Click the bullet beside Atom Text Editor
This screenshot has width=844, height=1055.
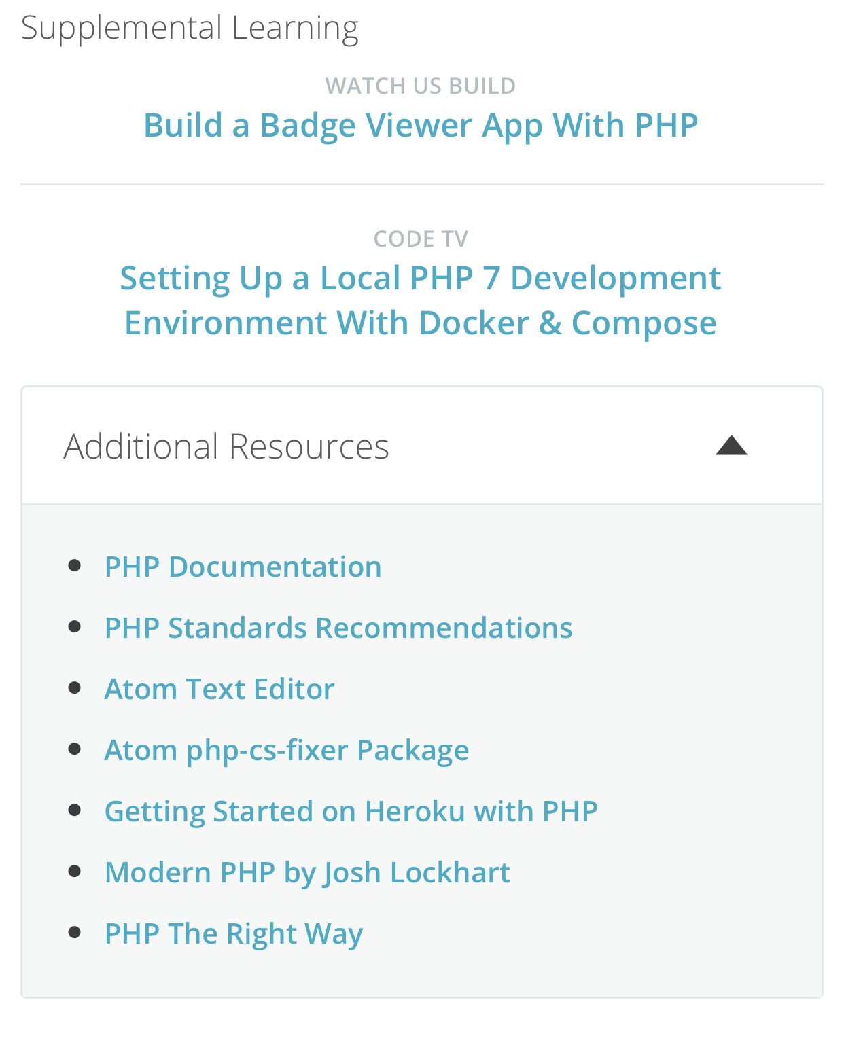[x=75, y=688]
